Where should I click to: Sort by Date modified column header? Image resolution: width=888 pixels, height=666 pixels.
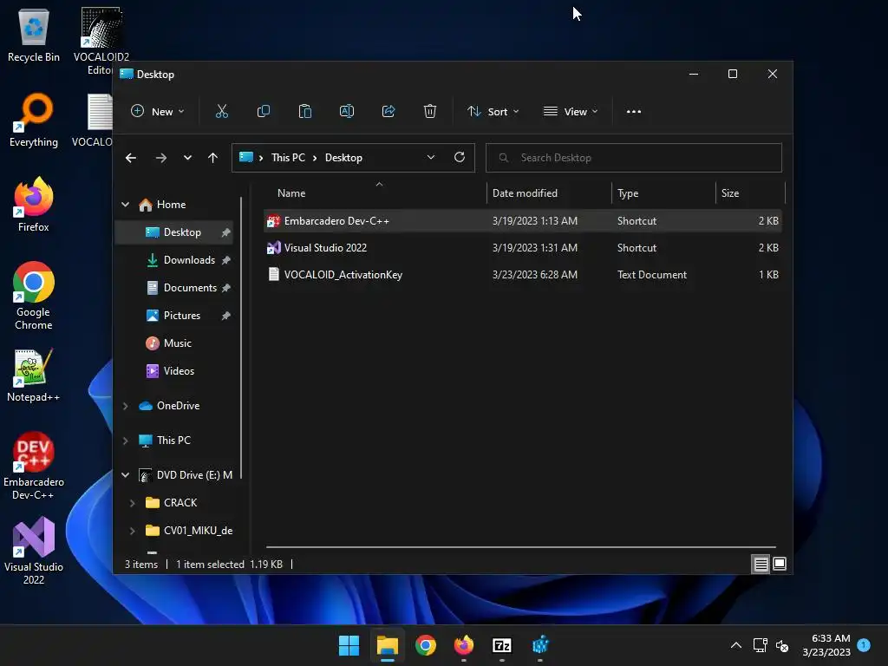pos(549,193)
